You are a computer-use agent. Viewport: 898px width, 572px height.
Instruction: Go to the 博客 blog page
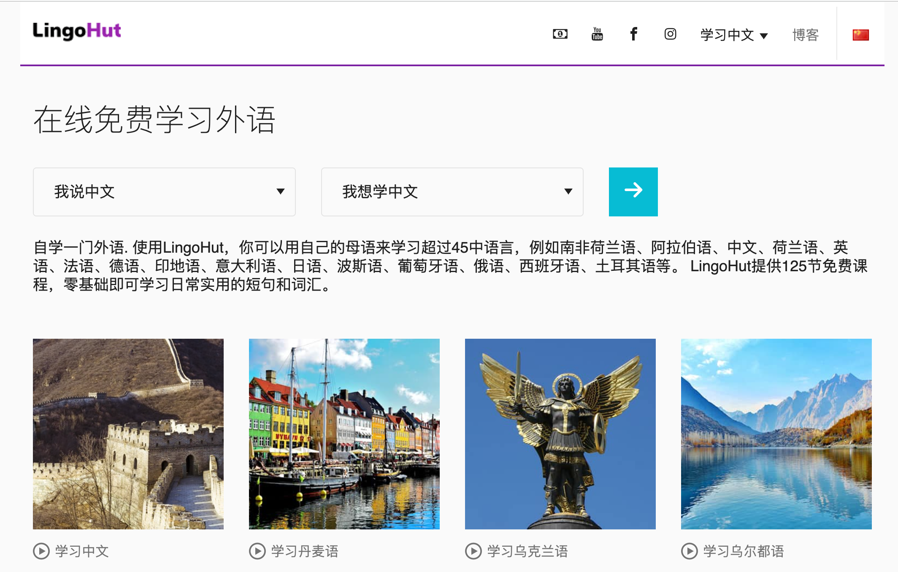[805, 35]
